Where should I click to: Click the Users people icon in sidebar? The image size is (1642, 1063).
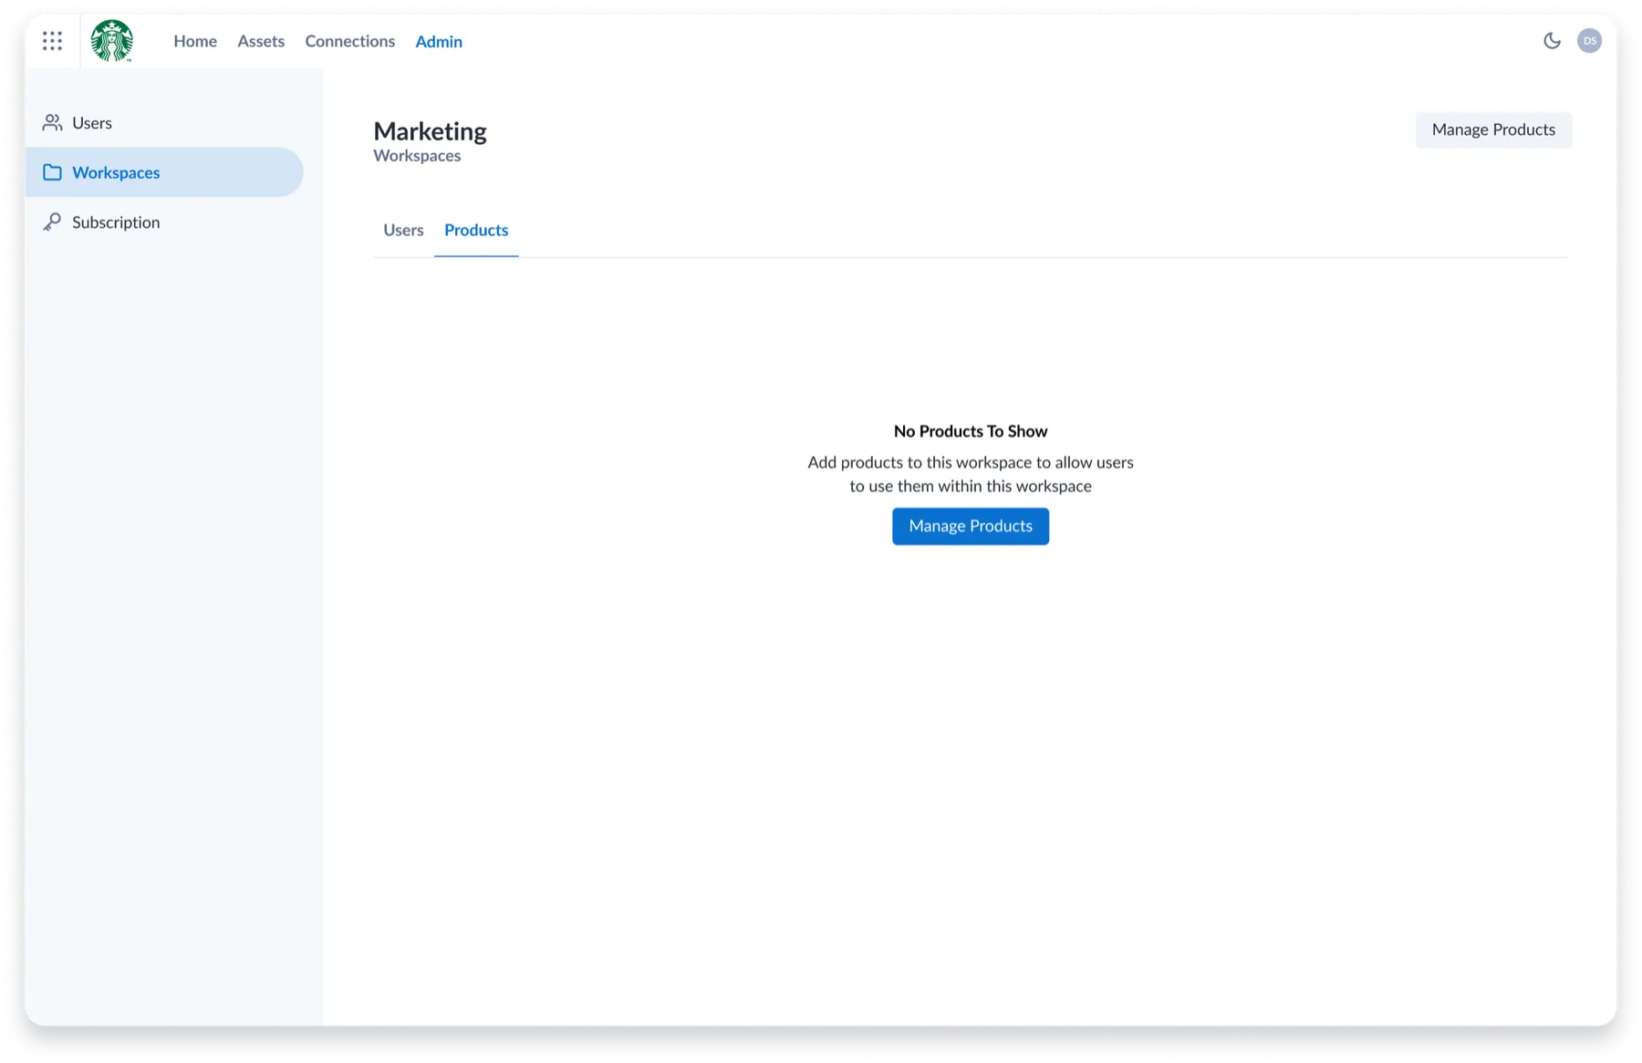[52, 122]
